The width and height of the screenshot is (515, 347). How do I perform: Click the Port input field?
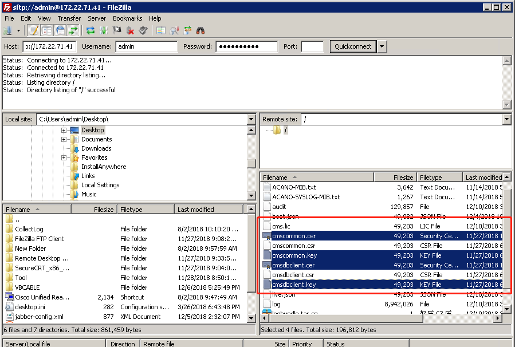coord(312,46)
